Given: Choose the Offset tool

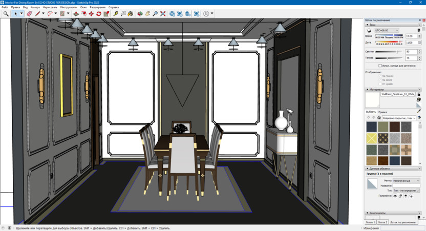Looking at the screenshot, I should pyautogui.click(x=83, y=14).
